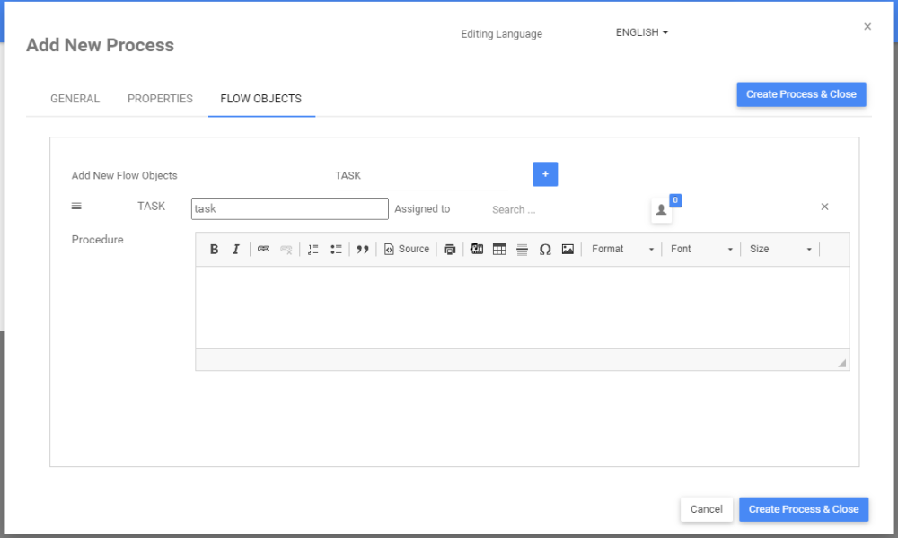Click the Cancel button

(706, 509)
